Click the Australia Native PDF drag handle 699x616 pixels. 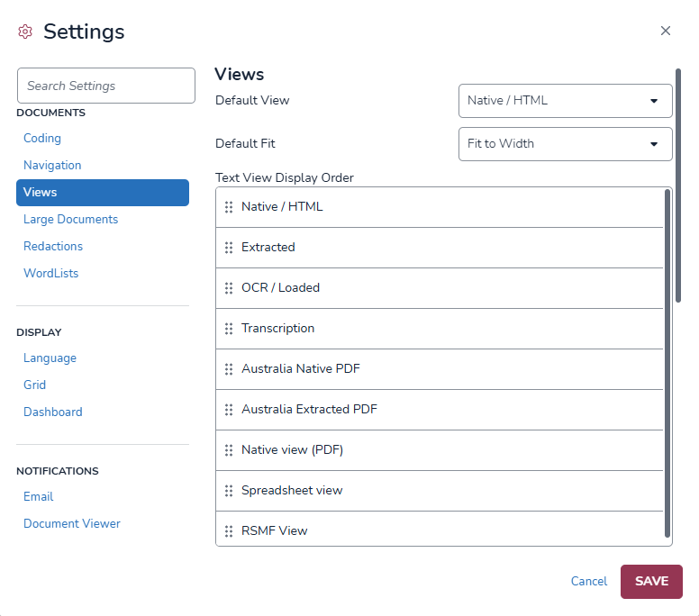tap(229, 369)
